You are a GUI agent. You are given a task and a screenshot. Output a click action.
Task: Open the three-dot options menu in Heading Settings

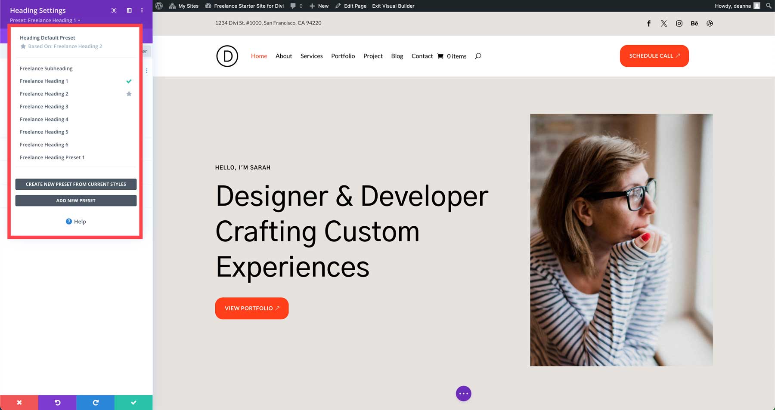[x=142, y=10]
